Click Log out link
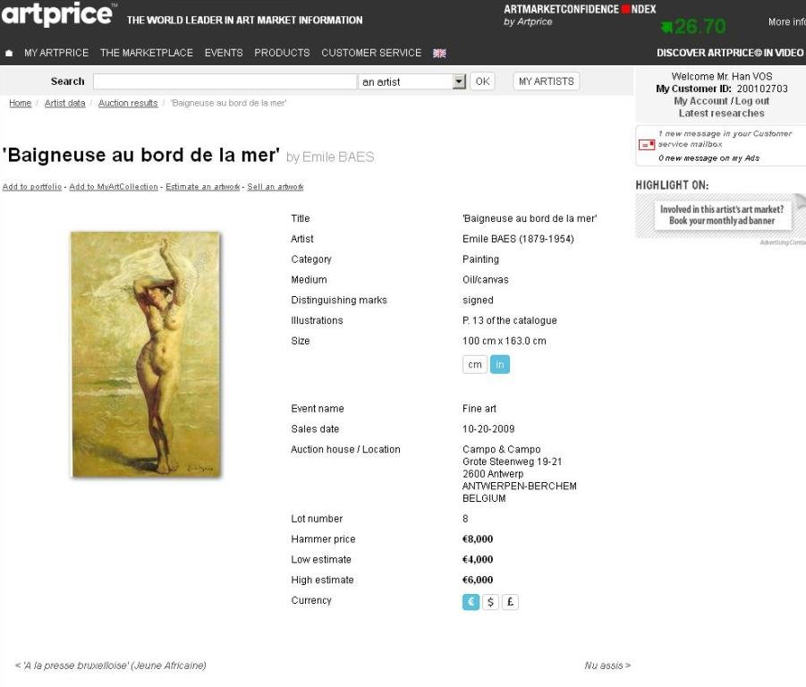 click(752, 101)
